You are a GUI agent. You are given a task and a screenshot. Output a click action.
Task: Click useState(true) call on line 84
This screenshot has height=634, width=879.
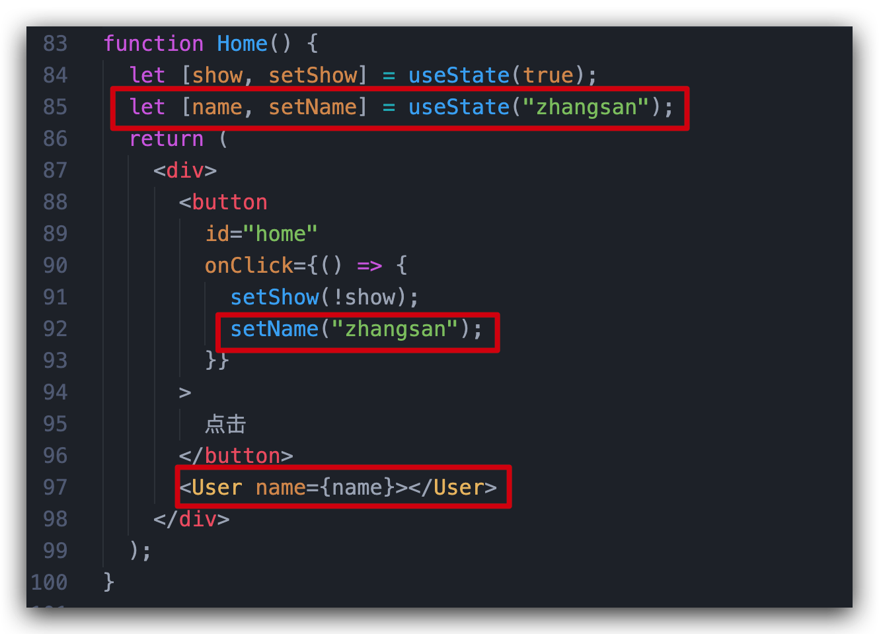coord(496,75)
